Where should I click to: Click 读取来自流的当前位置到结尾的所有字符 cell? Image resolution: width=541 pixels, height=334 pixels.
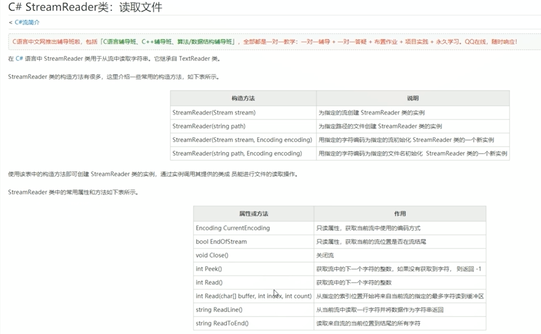point(400,323)
